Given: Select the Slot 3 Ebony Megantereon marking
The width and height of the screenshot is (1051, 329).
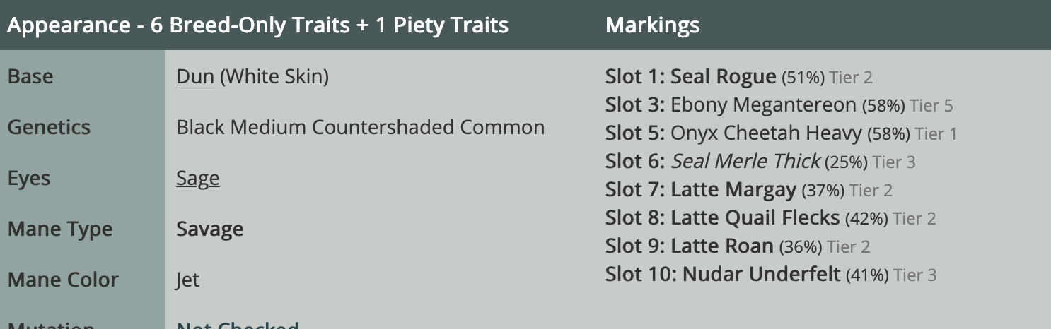Looking at the screenshot, I should click(x=779, y=105).
